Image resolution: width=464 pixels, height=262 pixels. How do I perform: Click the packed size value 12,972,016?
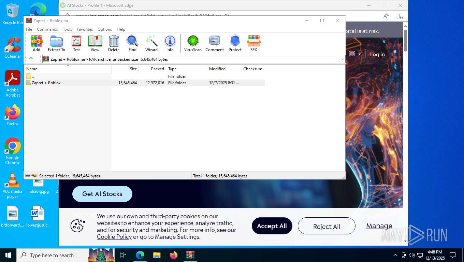click(x=155, y=83)
